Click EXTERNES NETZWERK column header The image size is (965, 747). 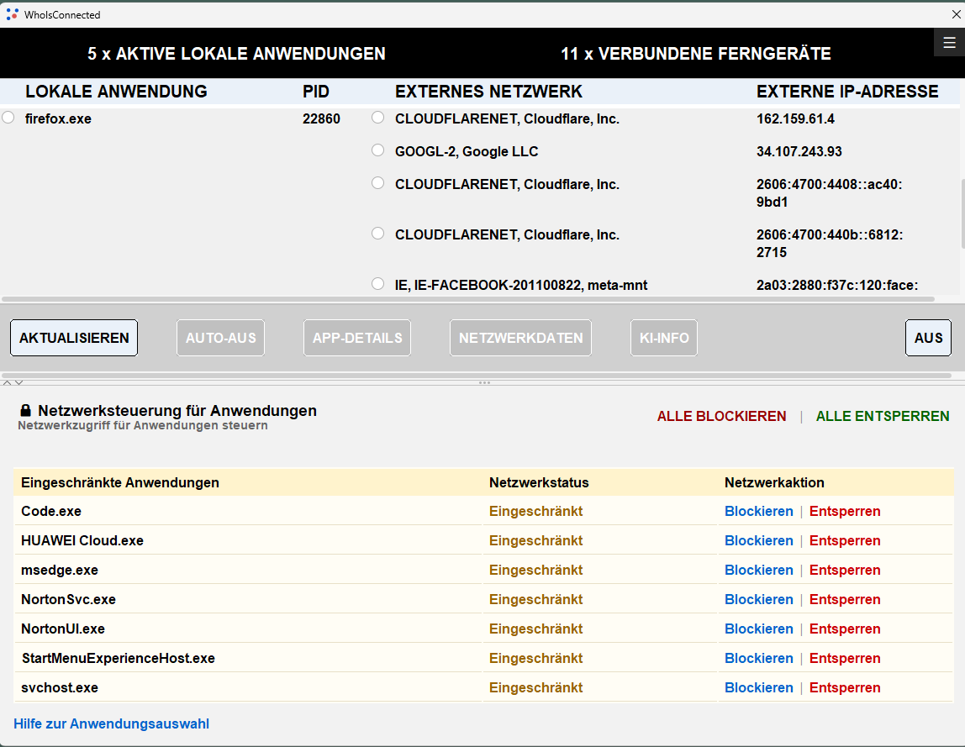click(488, 92)
